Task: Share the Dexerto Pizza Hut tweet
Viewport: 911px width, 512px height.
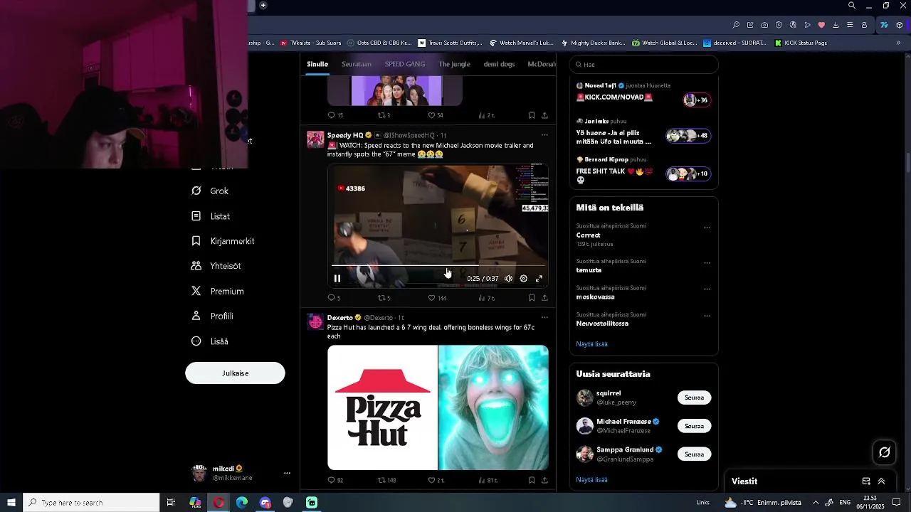Action: point(544,480)
